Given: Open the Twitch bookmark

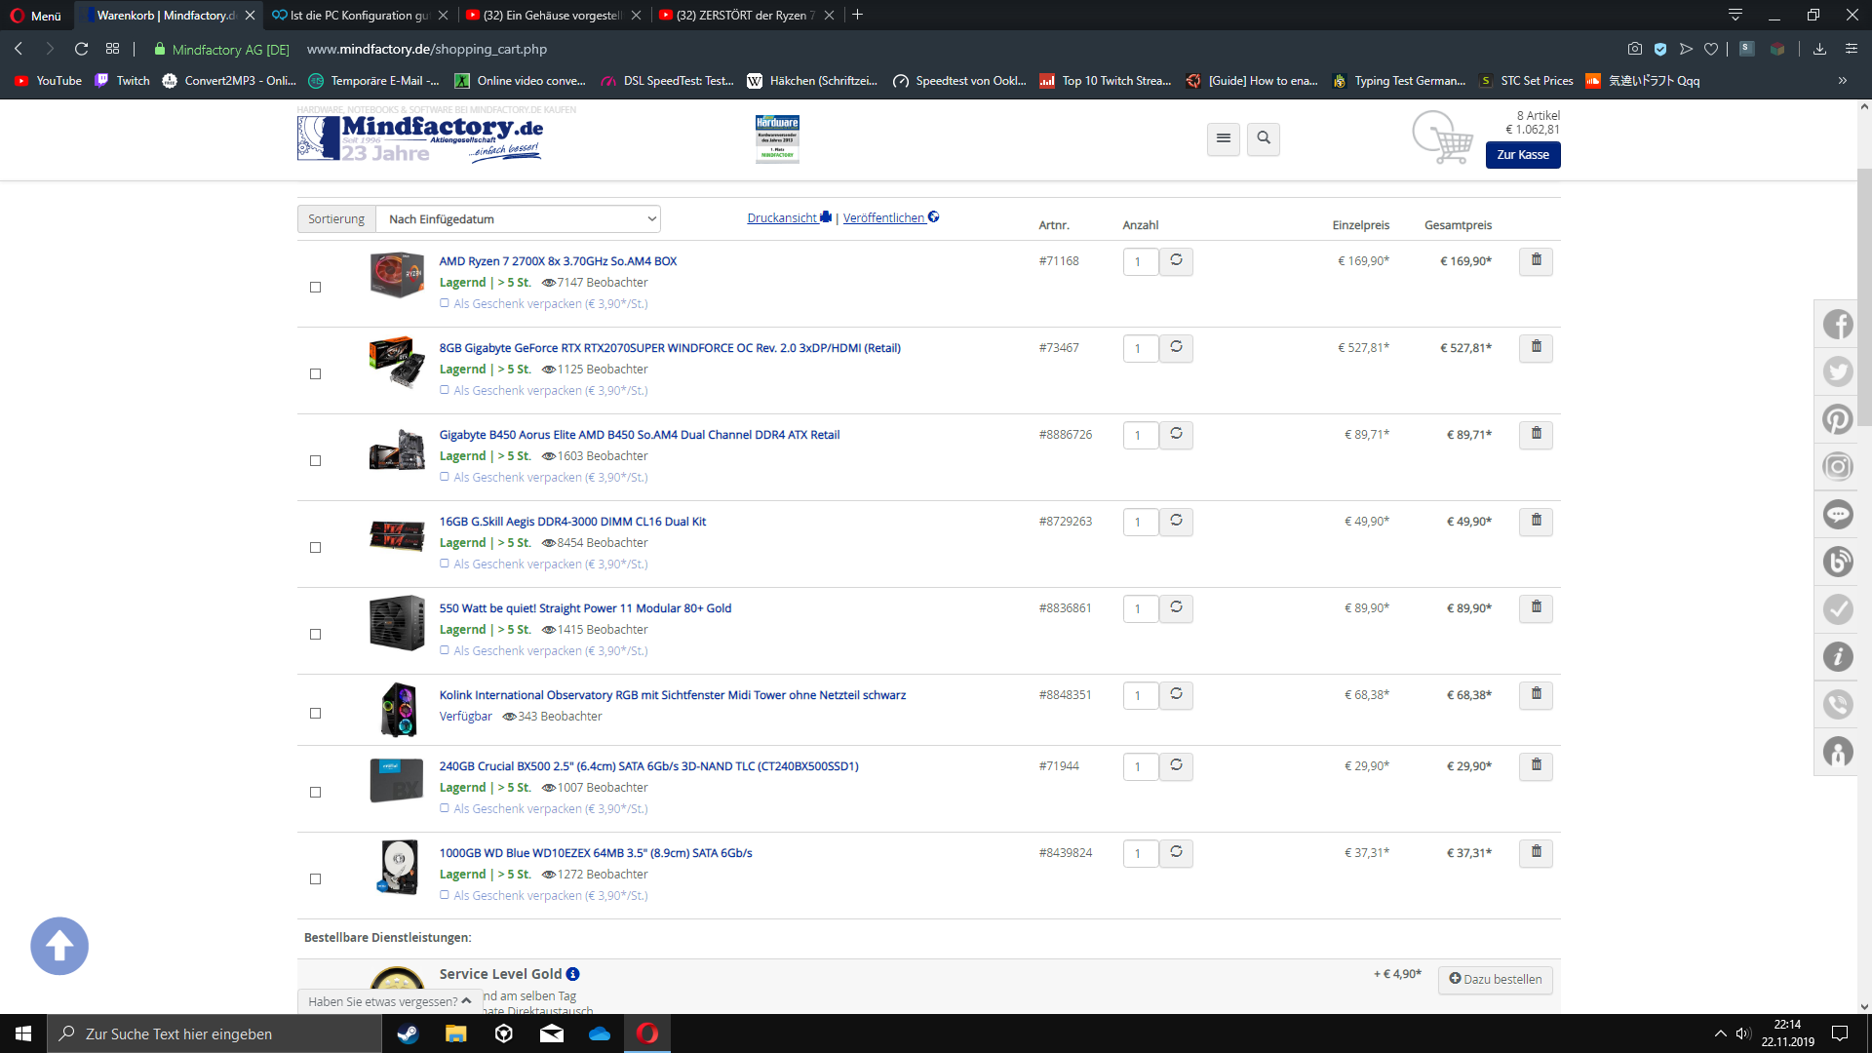Looking at the screenshot, I should (123, 81).
